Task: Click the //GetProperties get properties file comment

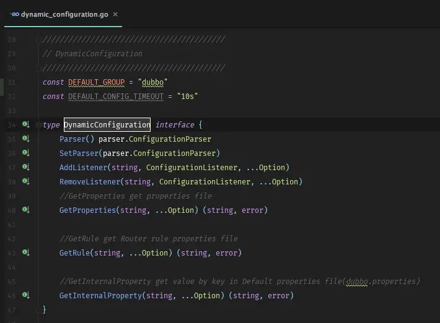Action: click(x=136, y=196)
